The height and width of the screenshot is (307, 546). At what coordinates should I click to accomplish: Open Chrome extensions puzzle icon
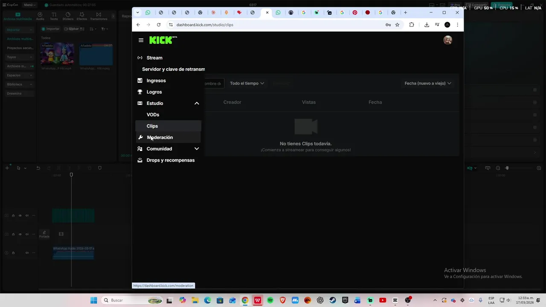[x=412, y=25]
